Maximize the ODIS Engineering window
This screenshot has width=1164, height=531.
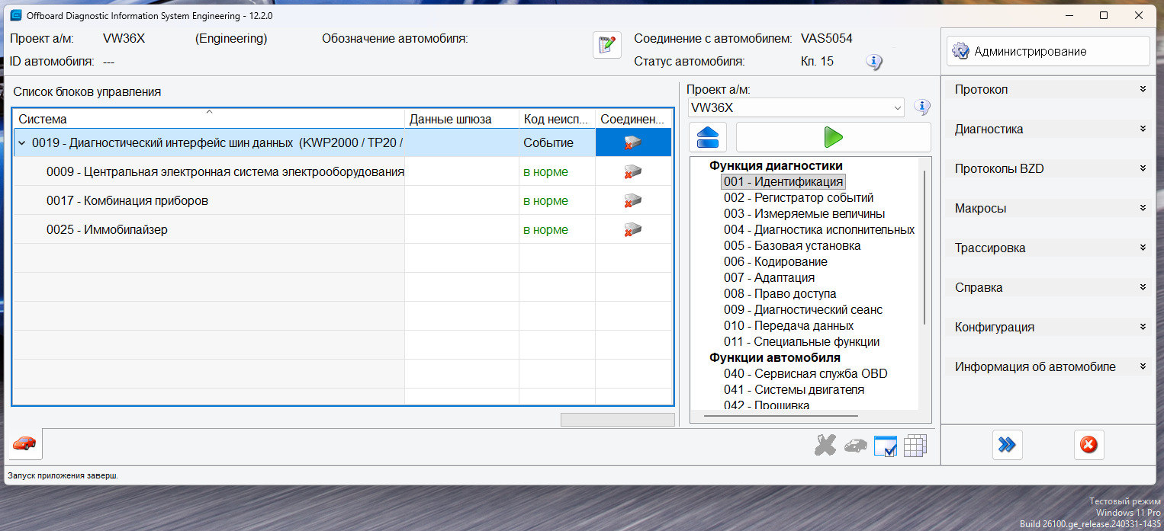pyautogui.click(x=1104, y=15)
